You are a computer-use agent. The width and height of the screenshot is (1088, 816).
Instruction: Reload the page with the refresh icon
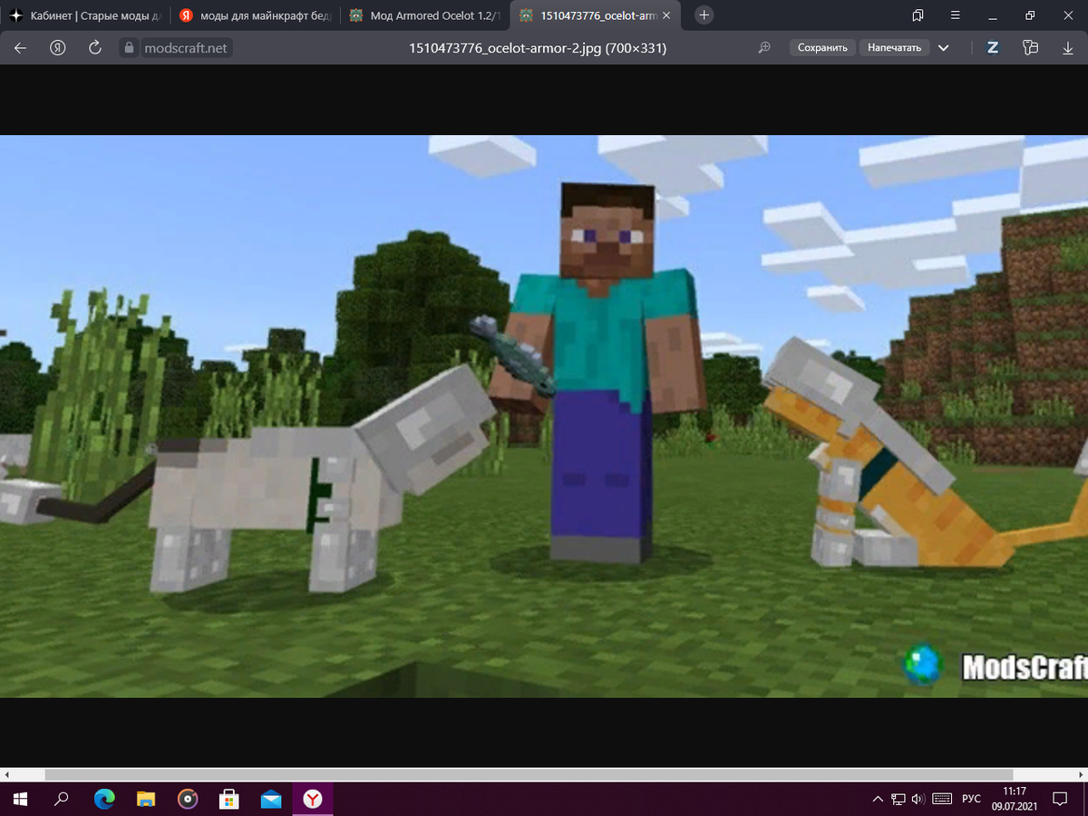coord(95,48)
